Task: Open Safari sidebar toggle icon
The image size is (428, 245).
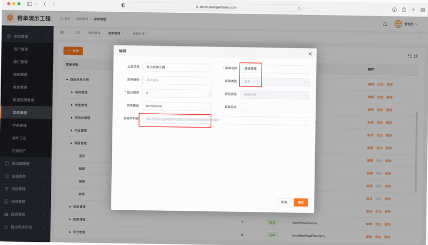Action: click(x=29, y=4)
